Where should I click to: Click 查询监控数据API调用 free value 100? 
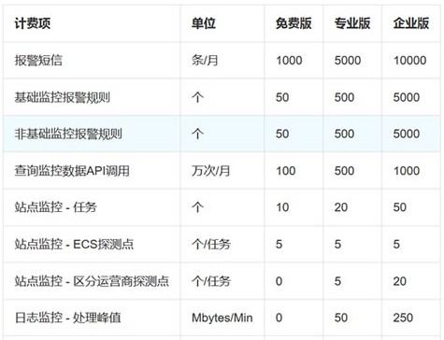tap(286, 171)
